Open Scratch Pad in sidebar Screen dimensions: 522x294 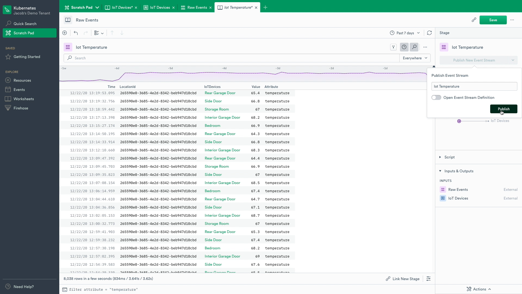click(x=30, y=33)
